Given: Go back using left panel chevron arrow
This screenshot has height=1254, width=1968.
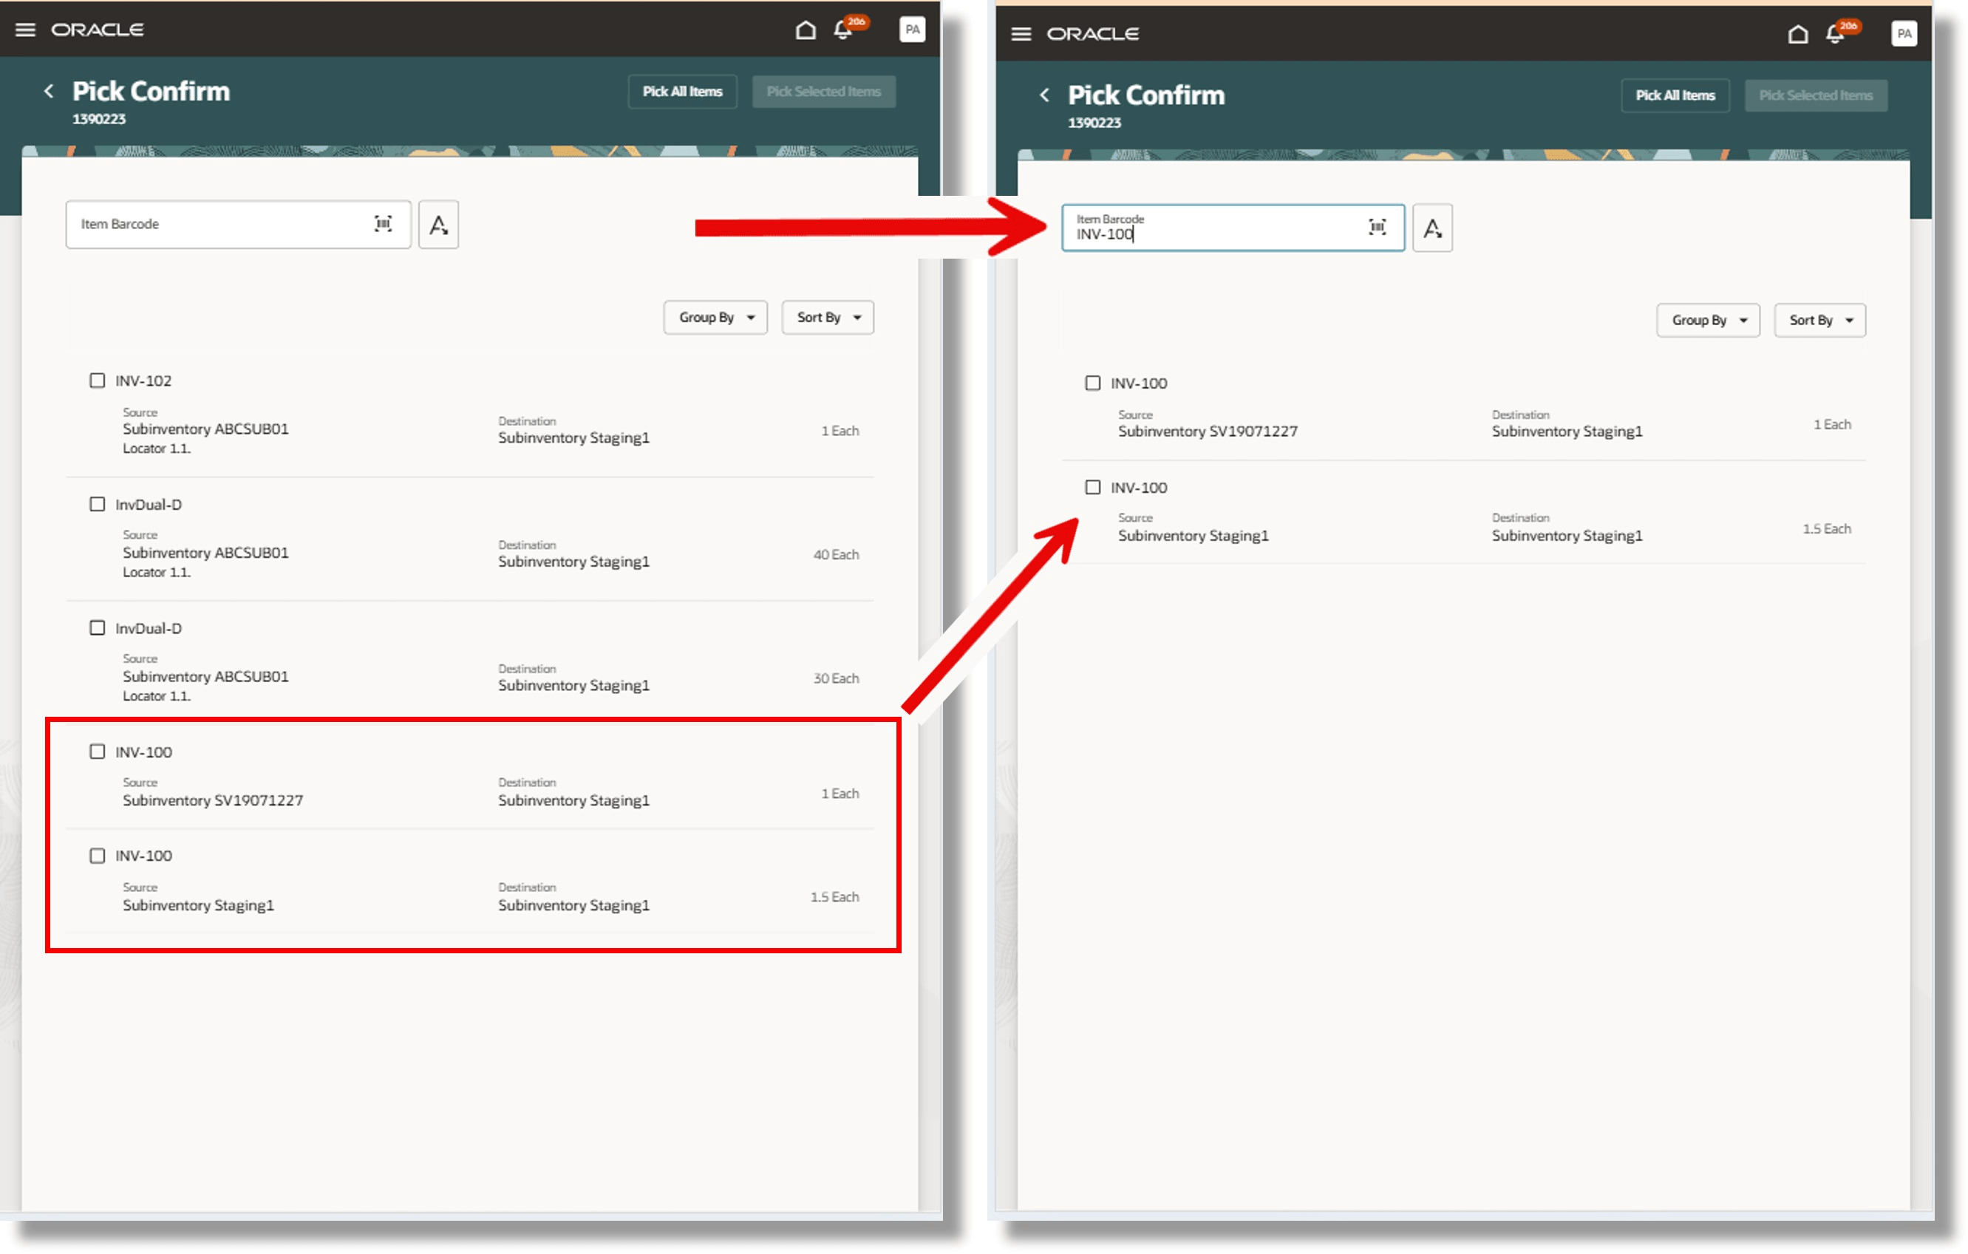Looking at the screenshot, I should pyautogui.click(x=49, y=92).
